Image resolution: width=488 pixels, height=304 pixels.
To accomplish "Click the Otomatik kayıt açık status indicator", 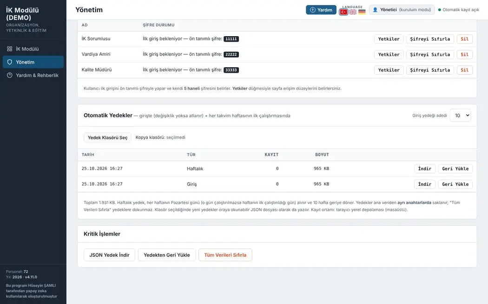I will (x=458, y=10).
